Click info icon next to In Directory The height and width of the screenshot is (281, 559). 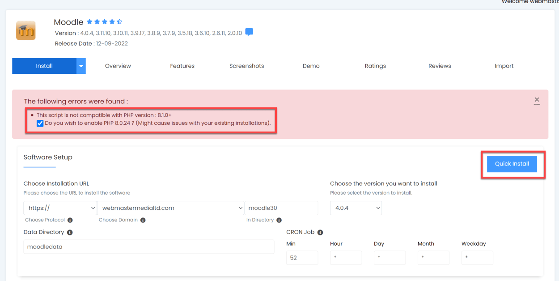coord(279,220)
